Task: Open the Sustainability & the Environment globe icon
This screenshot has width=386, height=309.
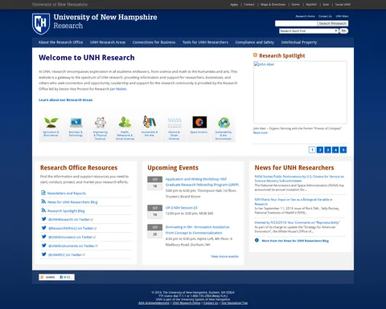Action: click(x=224, y=123)
